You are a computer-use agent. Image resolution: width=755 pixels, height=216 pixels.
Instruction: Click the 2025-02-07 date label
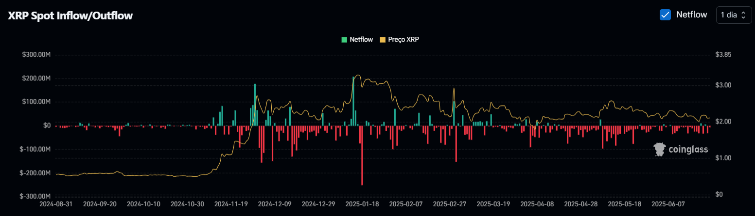406,205
